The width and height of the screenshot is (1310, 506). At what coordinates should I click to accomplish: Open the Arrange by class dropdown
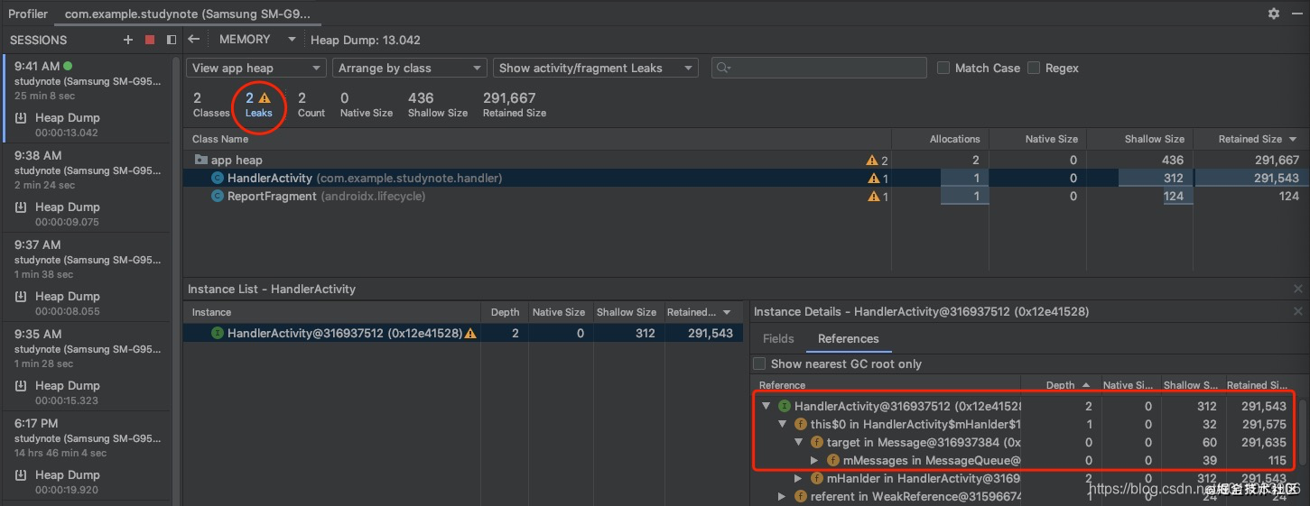(x=410, y=68)
